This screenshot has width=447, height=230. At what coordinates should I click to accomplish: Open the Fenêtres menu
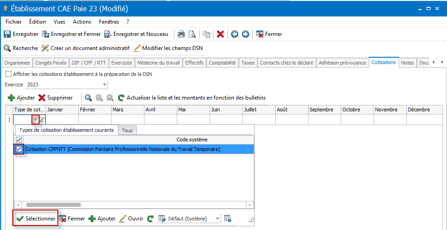109,22
